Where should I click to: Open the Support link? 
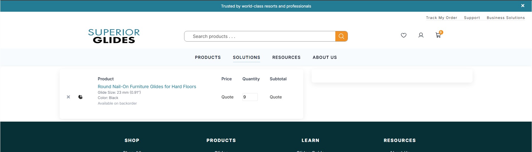472,18
